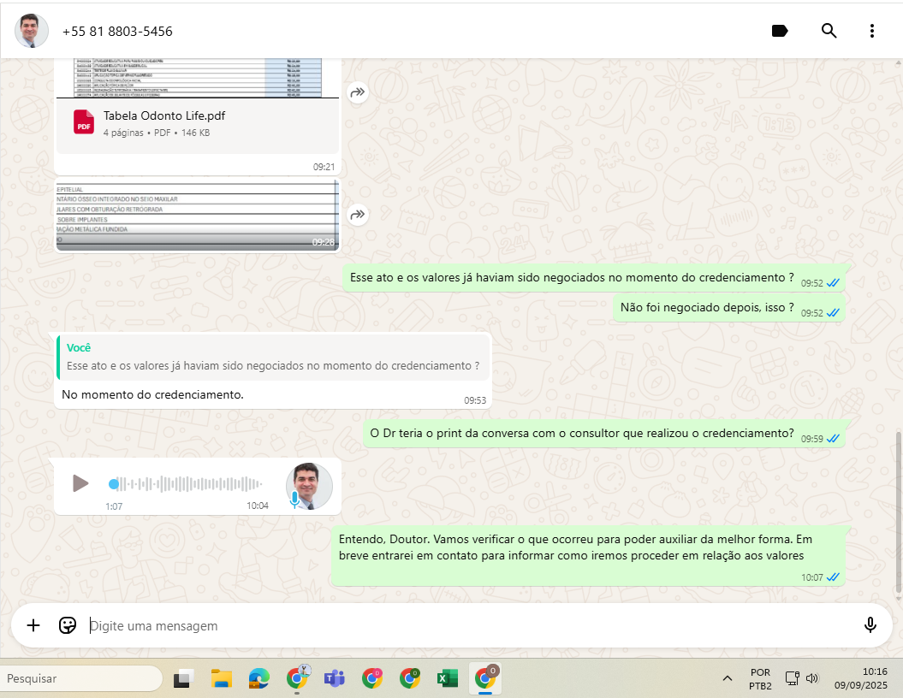Play the 1:07 voice message

(80, 483)
